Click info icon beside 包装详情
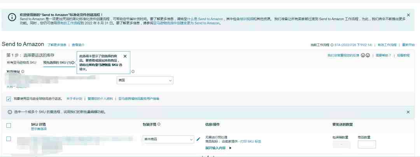 tap(159, 124)
